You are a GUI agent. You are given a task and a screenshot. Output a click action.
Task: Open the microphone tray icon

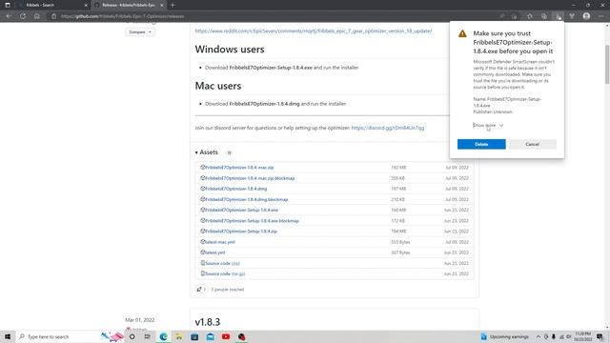pos(553,336)
